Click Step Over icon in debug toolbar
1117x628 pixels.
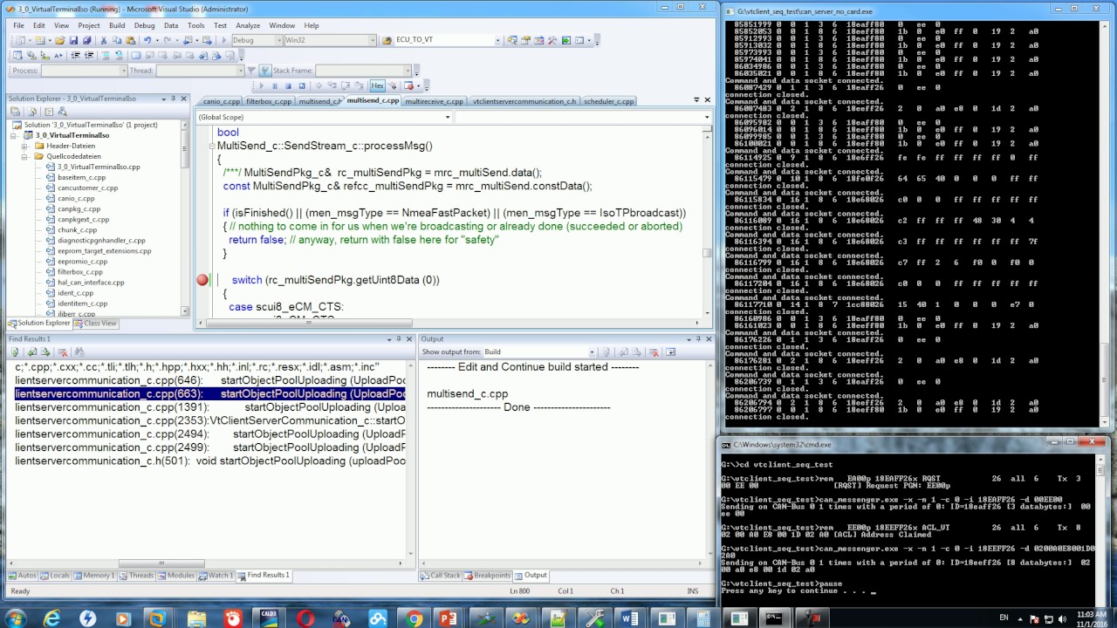[x=346, y=85]
